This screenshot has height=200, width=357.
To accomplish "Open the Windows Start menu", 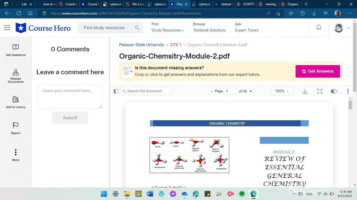I will click(x=104, y=194).
